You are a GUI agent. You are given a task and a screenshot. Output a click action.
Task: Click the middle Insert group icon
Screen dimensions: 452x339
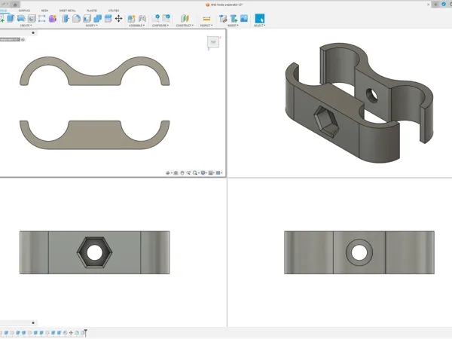(234, 18)
